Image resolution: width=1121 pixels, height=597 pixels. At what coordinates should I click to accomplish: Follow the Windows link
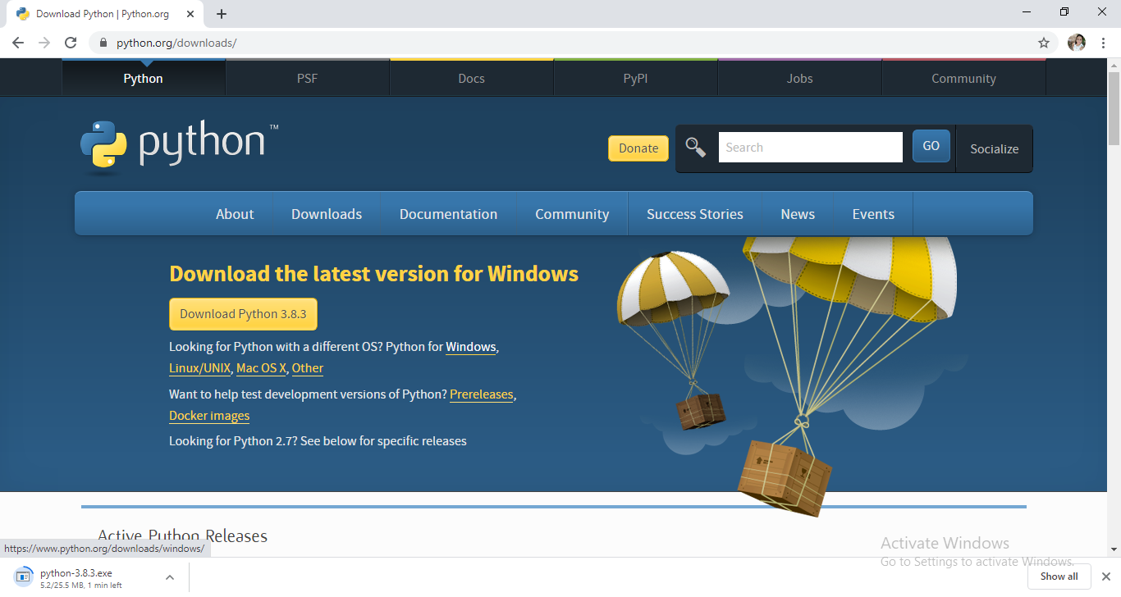pyautogui.click(x=471, y=347)
